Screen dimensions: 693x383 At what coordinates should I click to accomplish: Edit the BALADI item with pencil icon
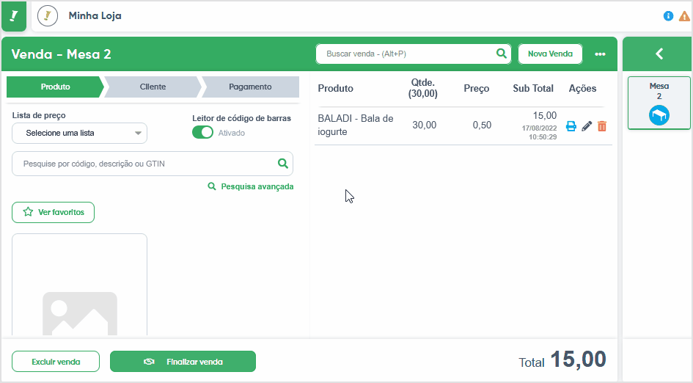click(587, 126)
